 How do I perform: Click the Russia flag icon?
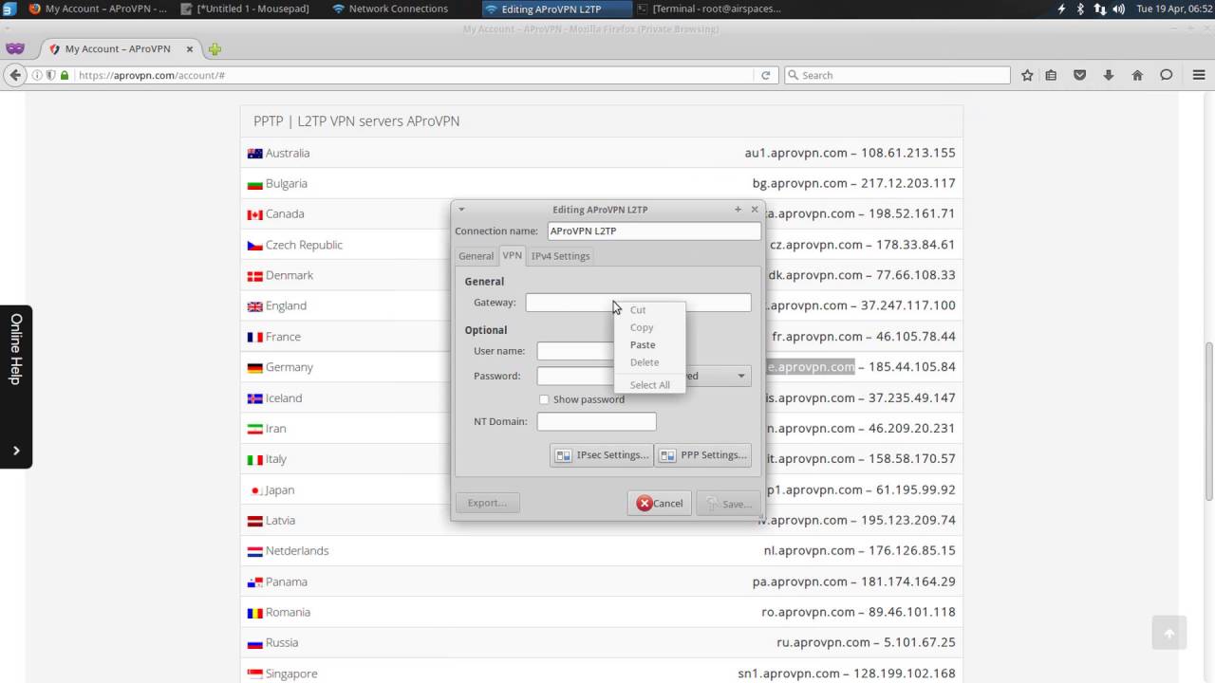(254, 643)
